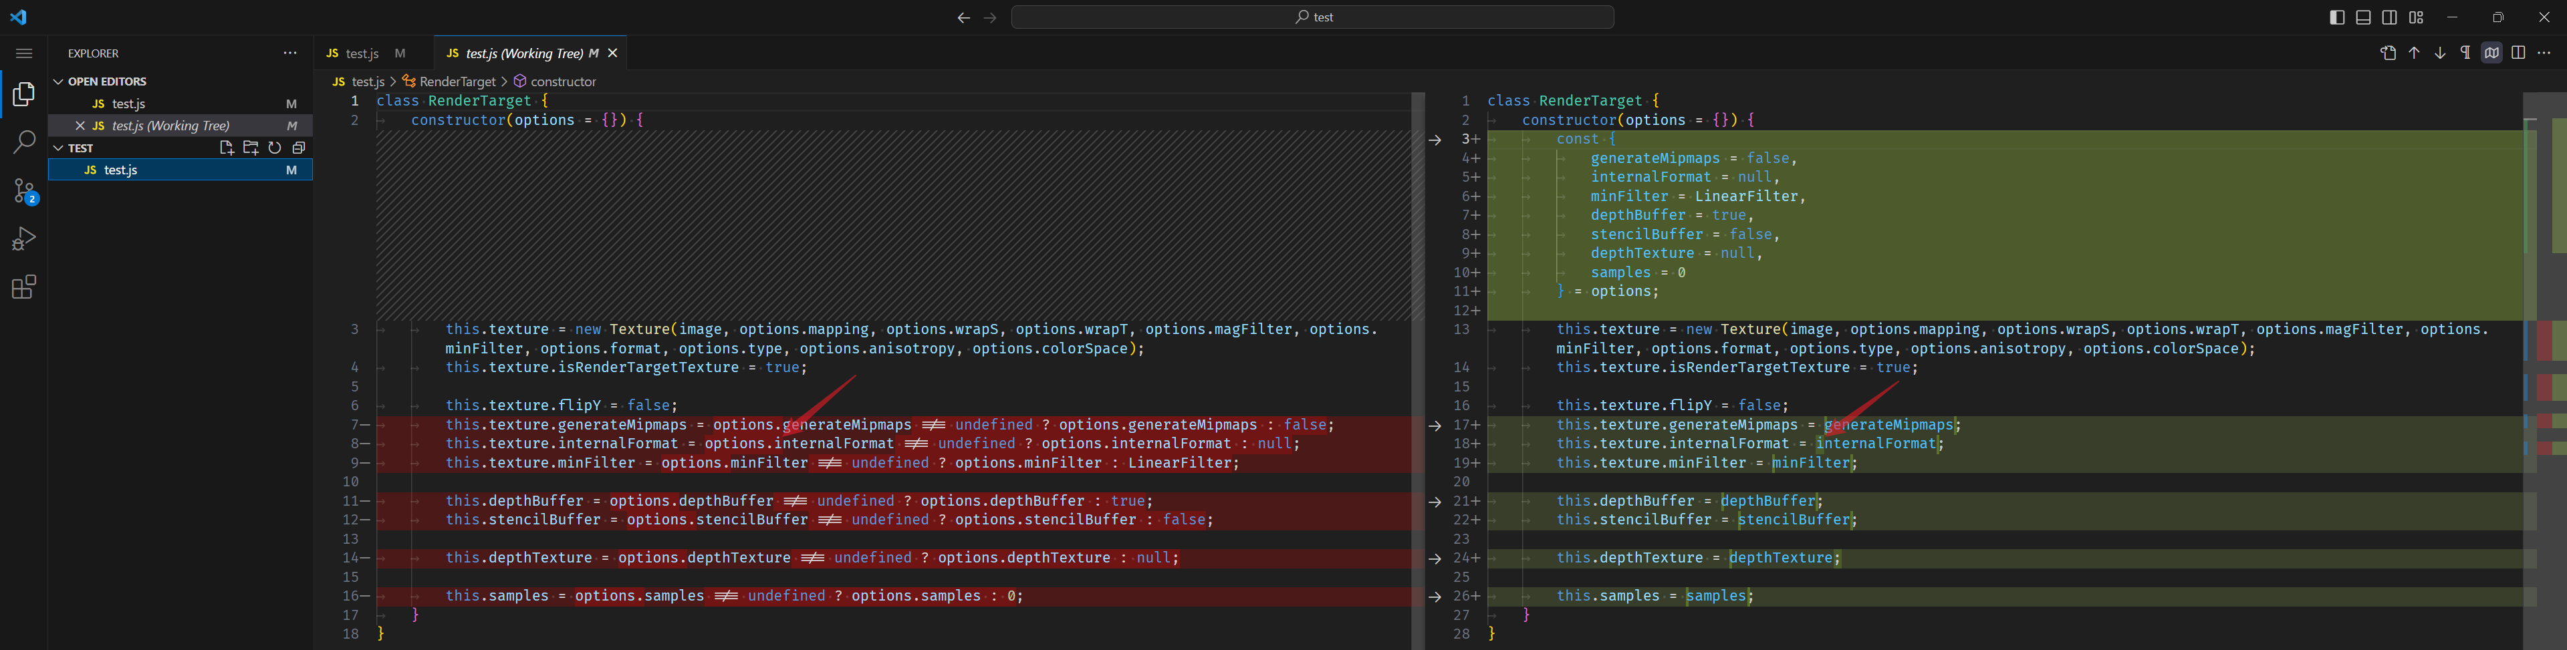Image resolution: width=2567 pixels, height=650 pixels.
Task: Refresh the TEST explorer
Action: click(275, 148)
